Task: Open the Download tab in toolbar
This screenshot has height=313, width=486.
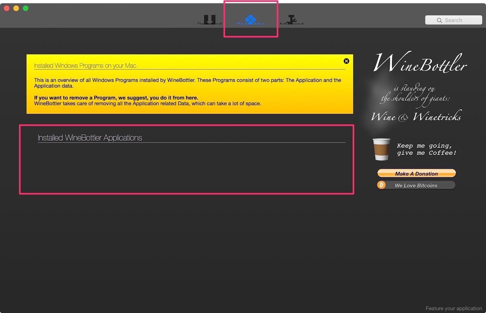Action: [x=210, y=21]
